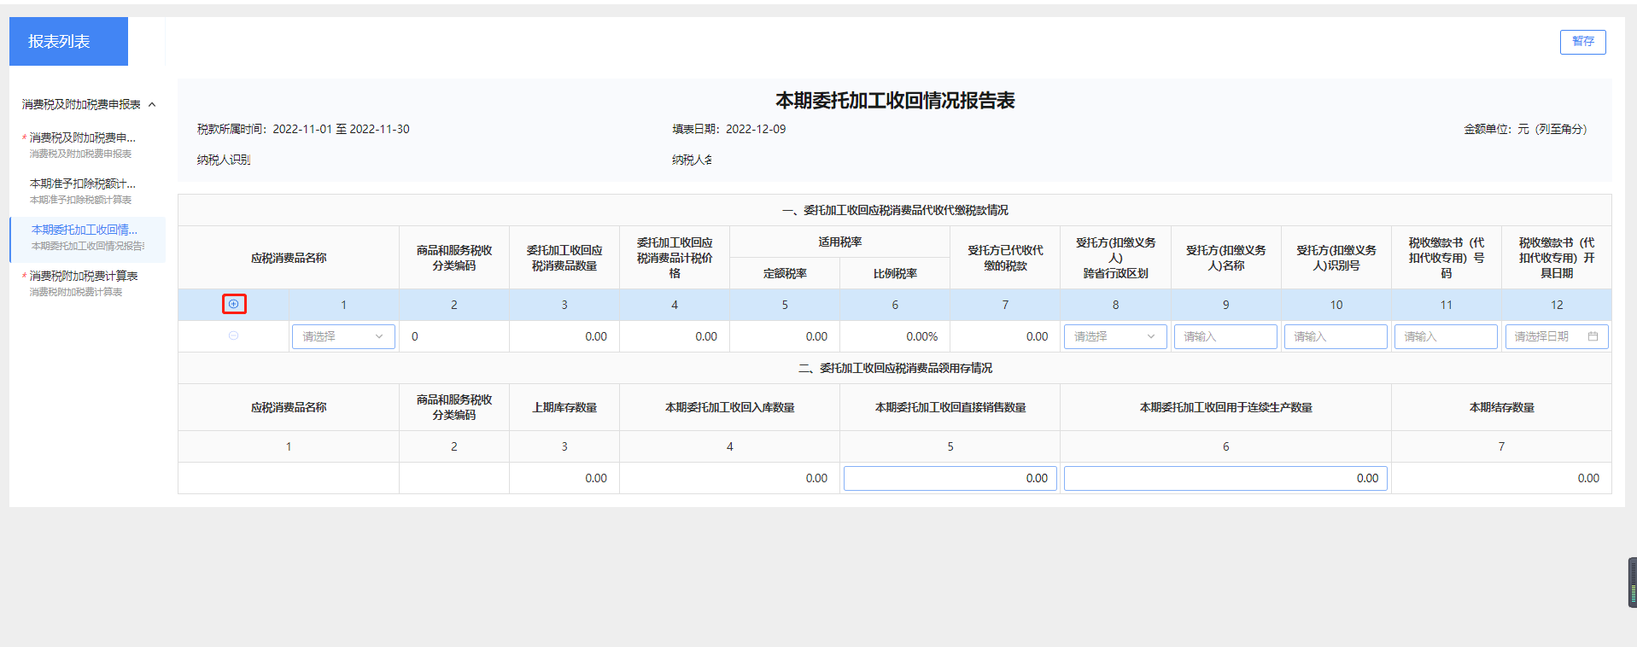The width and height of the screenshot is (1637, 647).
Task: Click the calendar icon in 开具日期 field
Action: point(1593,336)
